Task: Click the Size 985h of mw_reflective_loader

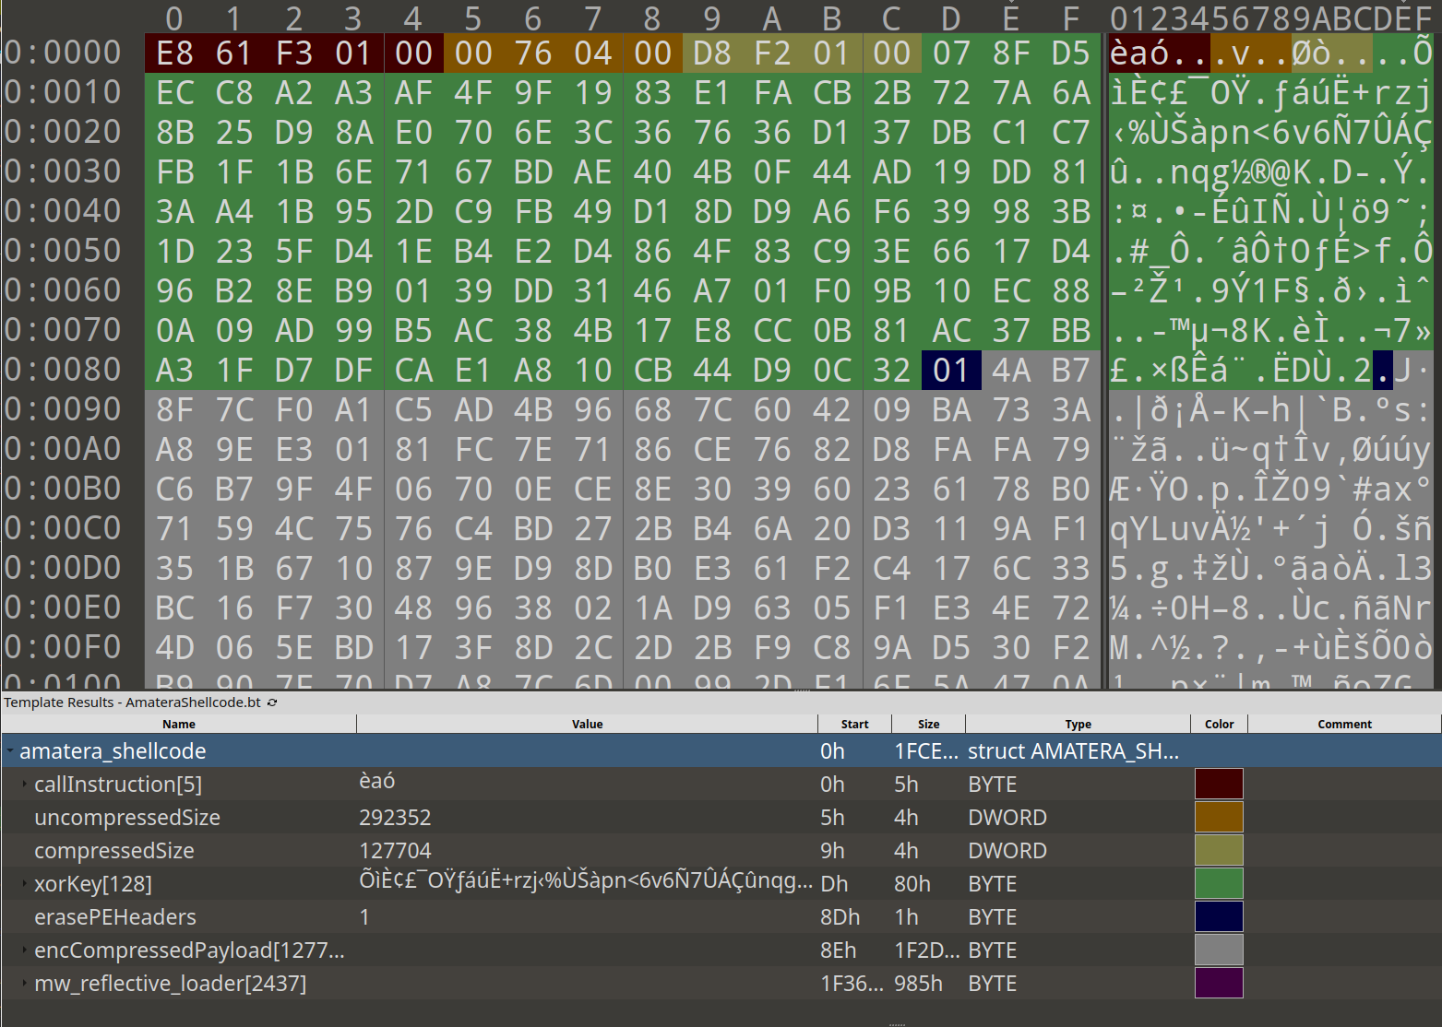Action: click(x=918, y=984)
